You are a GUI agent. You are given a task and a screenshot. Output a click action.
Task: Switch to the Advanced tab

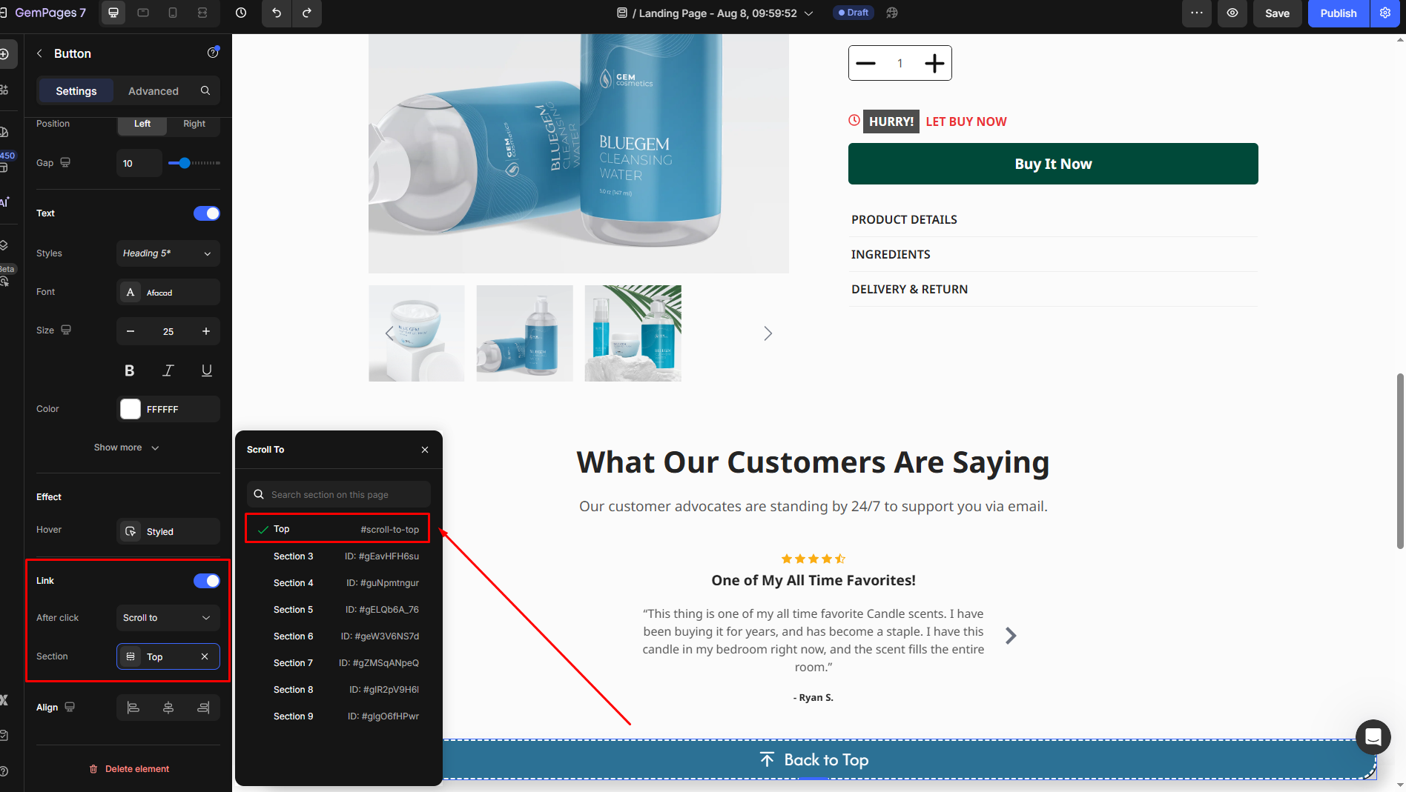click(x=154, y=91)
